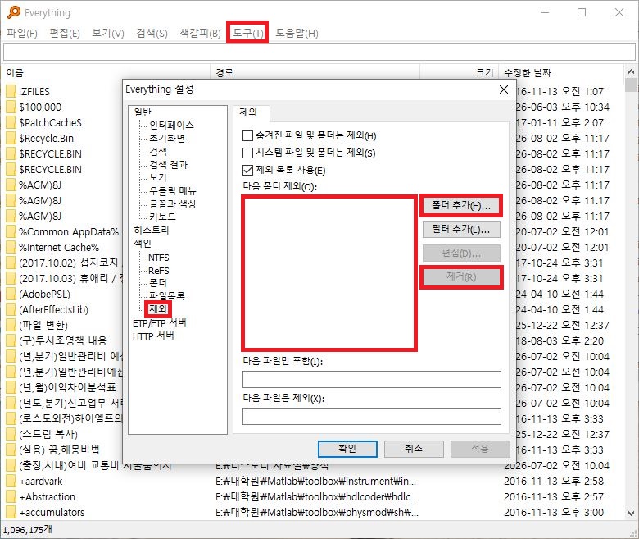Select NTFS in settings tree
Viewport: 639px width, 539px height.
pyautogui.click(x=159, y=258)
